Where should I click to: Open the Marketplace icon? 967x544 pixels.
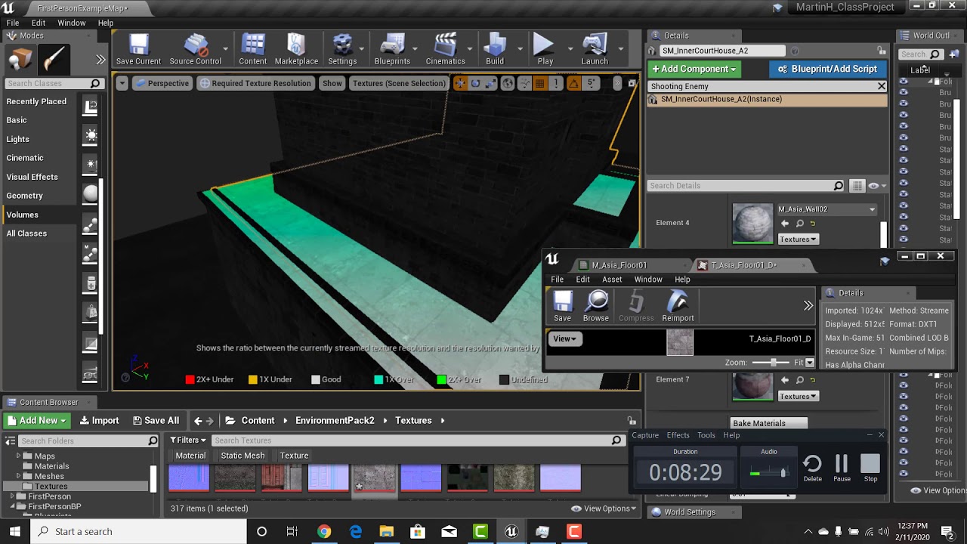(296, 50)
